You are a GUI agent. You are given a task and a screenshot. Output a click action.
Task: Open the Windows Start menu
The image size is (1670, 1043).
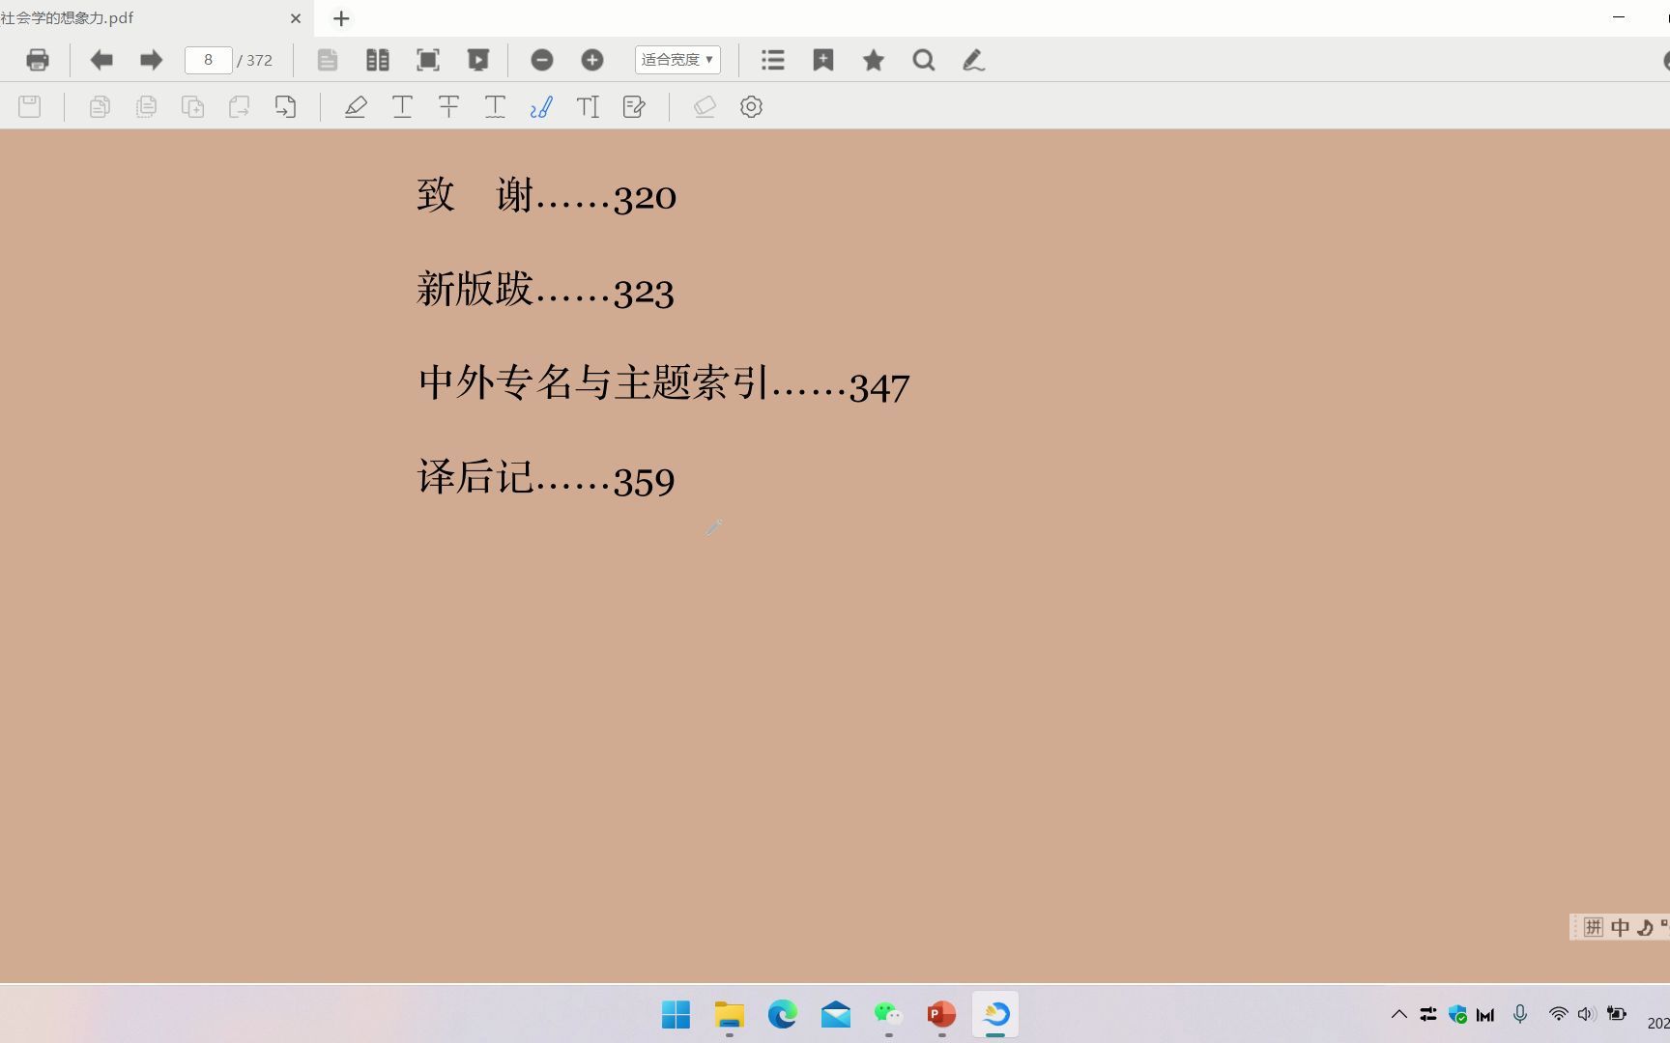click(677, 1014)
